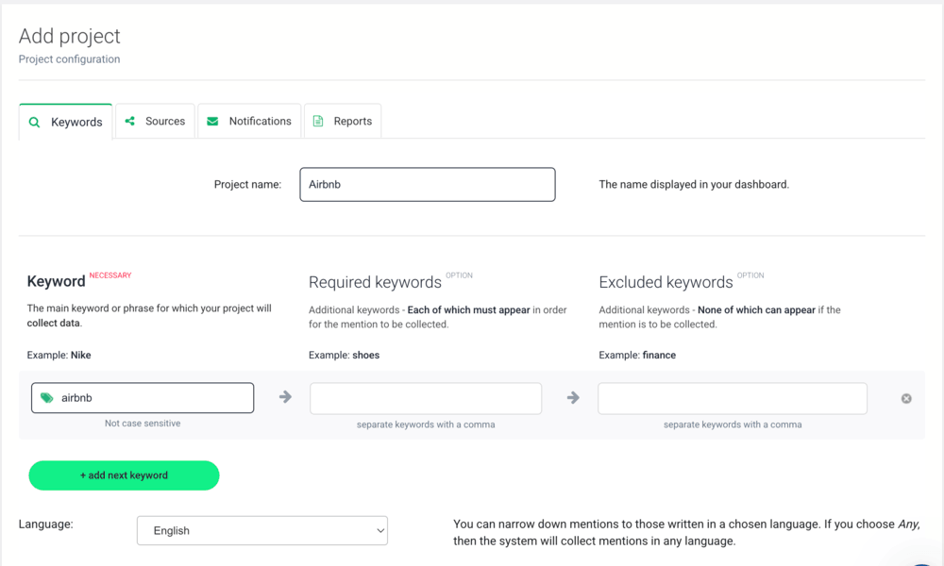Image resolution: width=944 pixels, height=566 pixels.
Task: Click the Language dropdown chevron arrow
Action: (x=380, y=531)
